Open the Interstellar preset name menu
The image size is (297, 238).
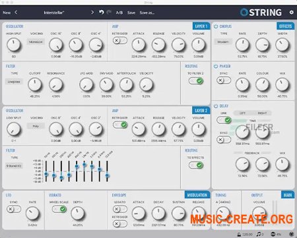click(54, 13)
